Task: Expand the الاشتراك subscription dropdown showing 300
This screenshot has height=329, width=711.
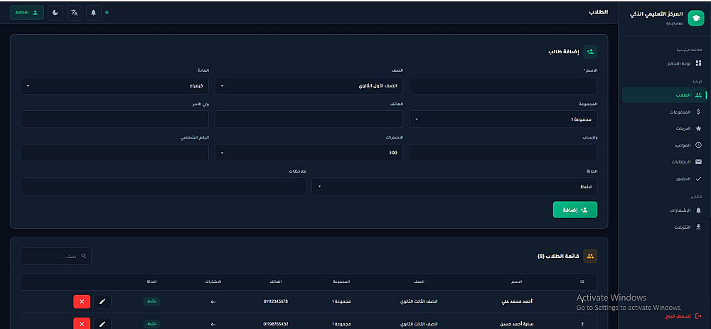Action: point(309,153)
